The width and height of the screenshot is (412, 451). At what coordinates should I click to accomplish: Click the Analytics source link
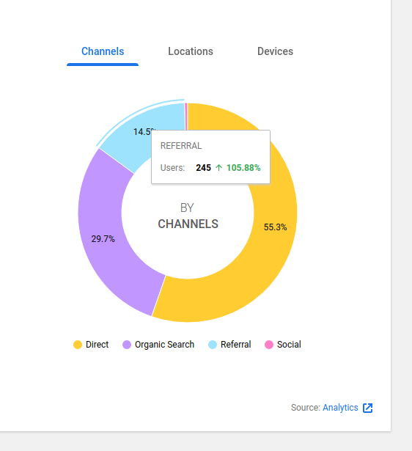tap(340, 408)
